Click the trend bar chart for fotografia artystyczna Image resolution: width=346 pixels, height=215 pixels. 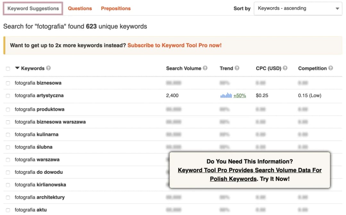point(226,95)
